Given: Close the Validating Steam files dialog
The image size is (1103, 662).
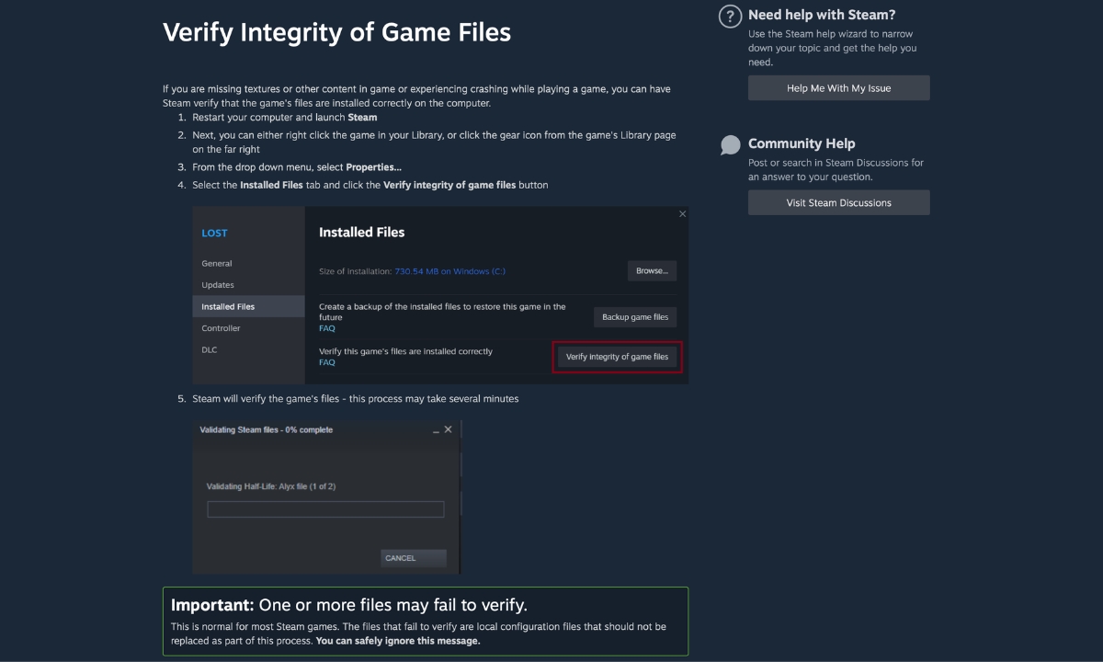Looking at the screenshot, I should click(x=448, y=429).
